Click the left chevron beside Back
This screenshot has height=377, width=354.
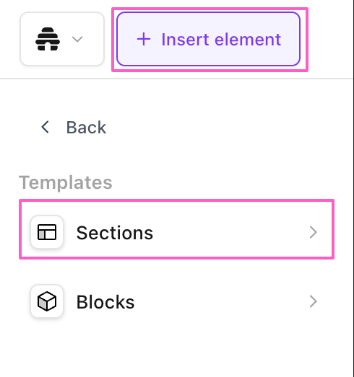click(x=46, y=127)
